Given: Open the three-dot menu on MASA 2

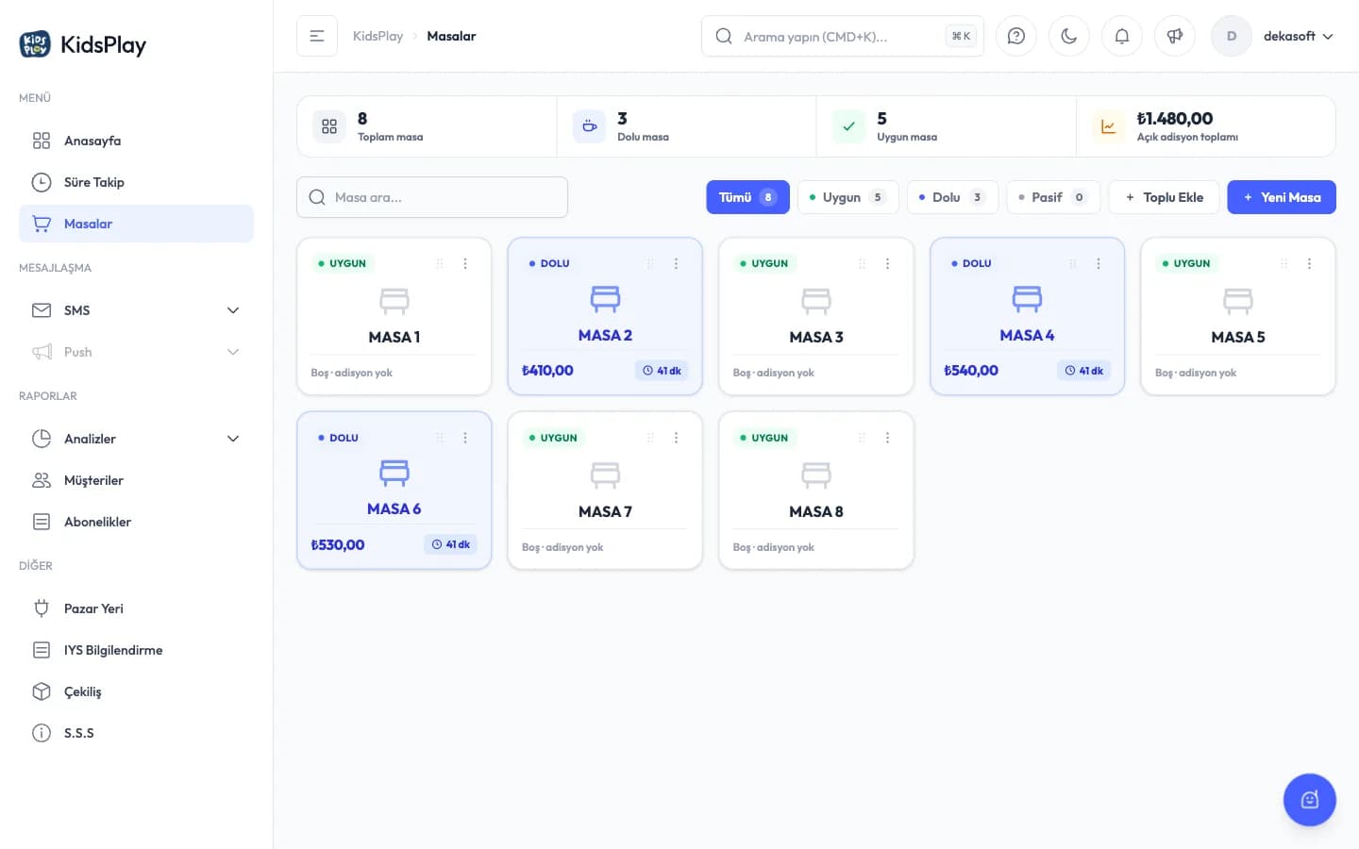Looking at the screenshot, I should point(676,264).
